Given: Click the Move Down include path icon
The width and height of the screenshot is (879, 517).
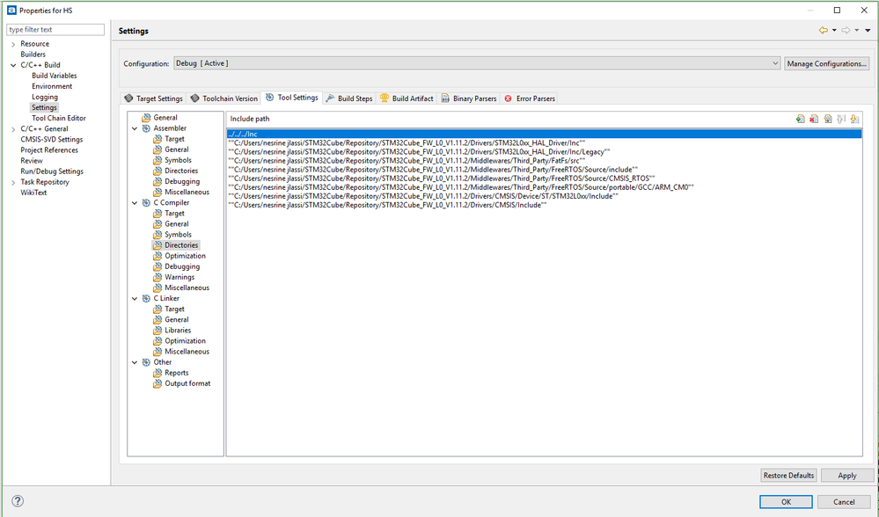Looking at the screenshot, I should [854, 119].
